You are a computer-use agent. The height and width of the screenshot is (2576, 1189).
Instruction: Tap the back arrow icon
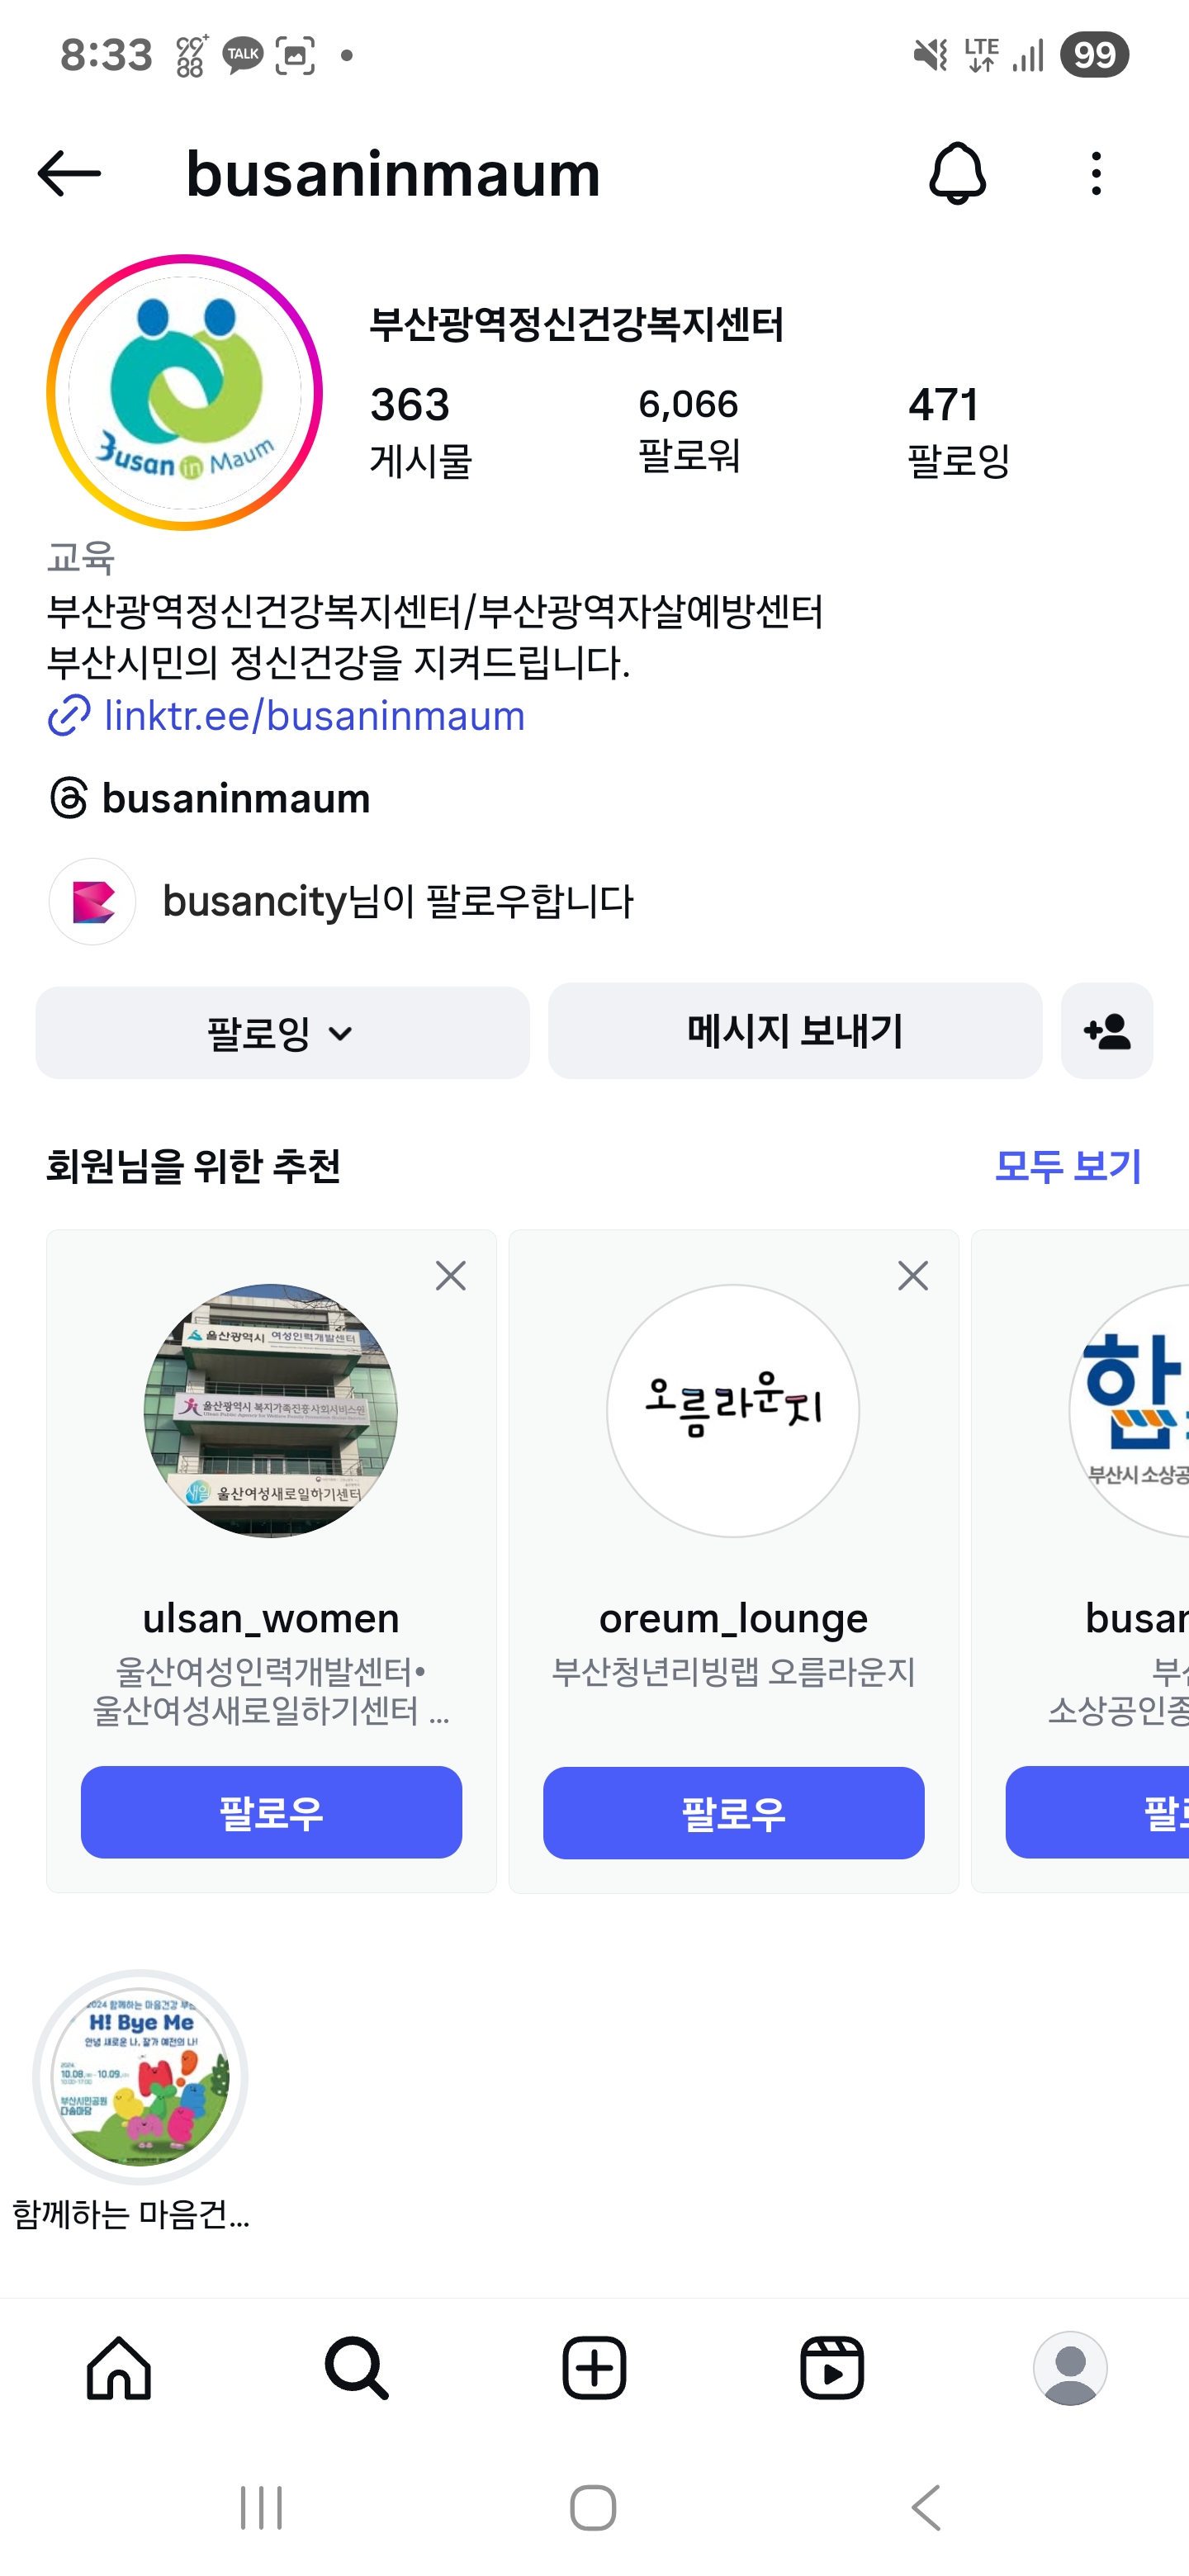[x=69, y=174]
